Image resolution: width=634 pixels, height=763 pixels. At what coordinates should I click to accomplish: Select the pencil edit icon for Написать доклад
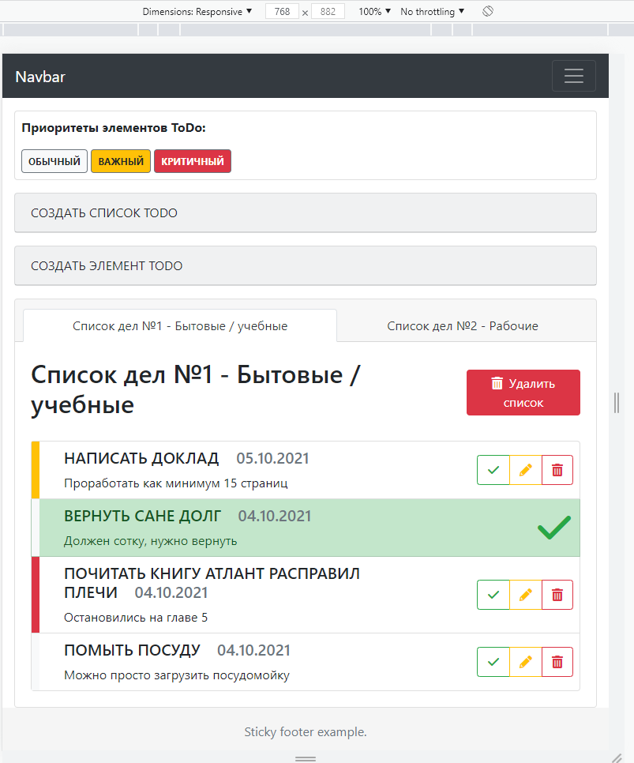(525, 470)
